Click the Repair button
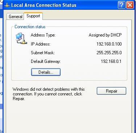Viewport: 136px width, 133px height. click(x=111, y=91)
